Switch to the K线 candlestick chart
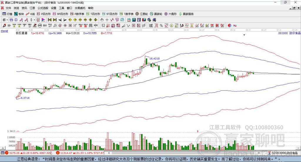This screenshot has height=162, width=301. [30, 14]
